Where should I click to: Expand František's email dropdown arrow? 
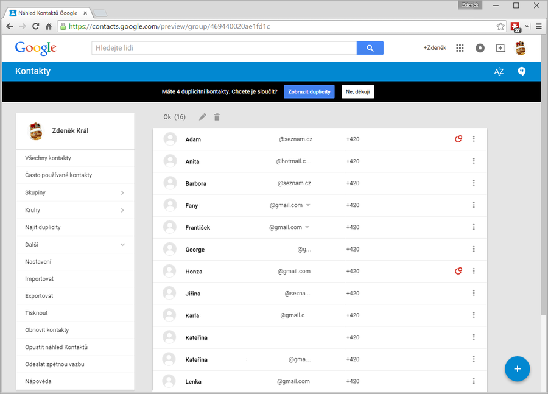point(307,227)
